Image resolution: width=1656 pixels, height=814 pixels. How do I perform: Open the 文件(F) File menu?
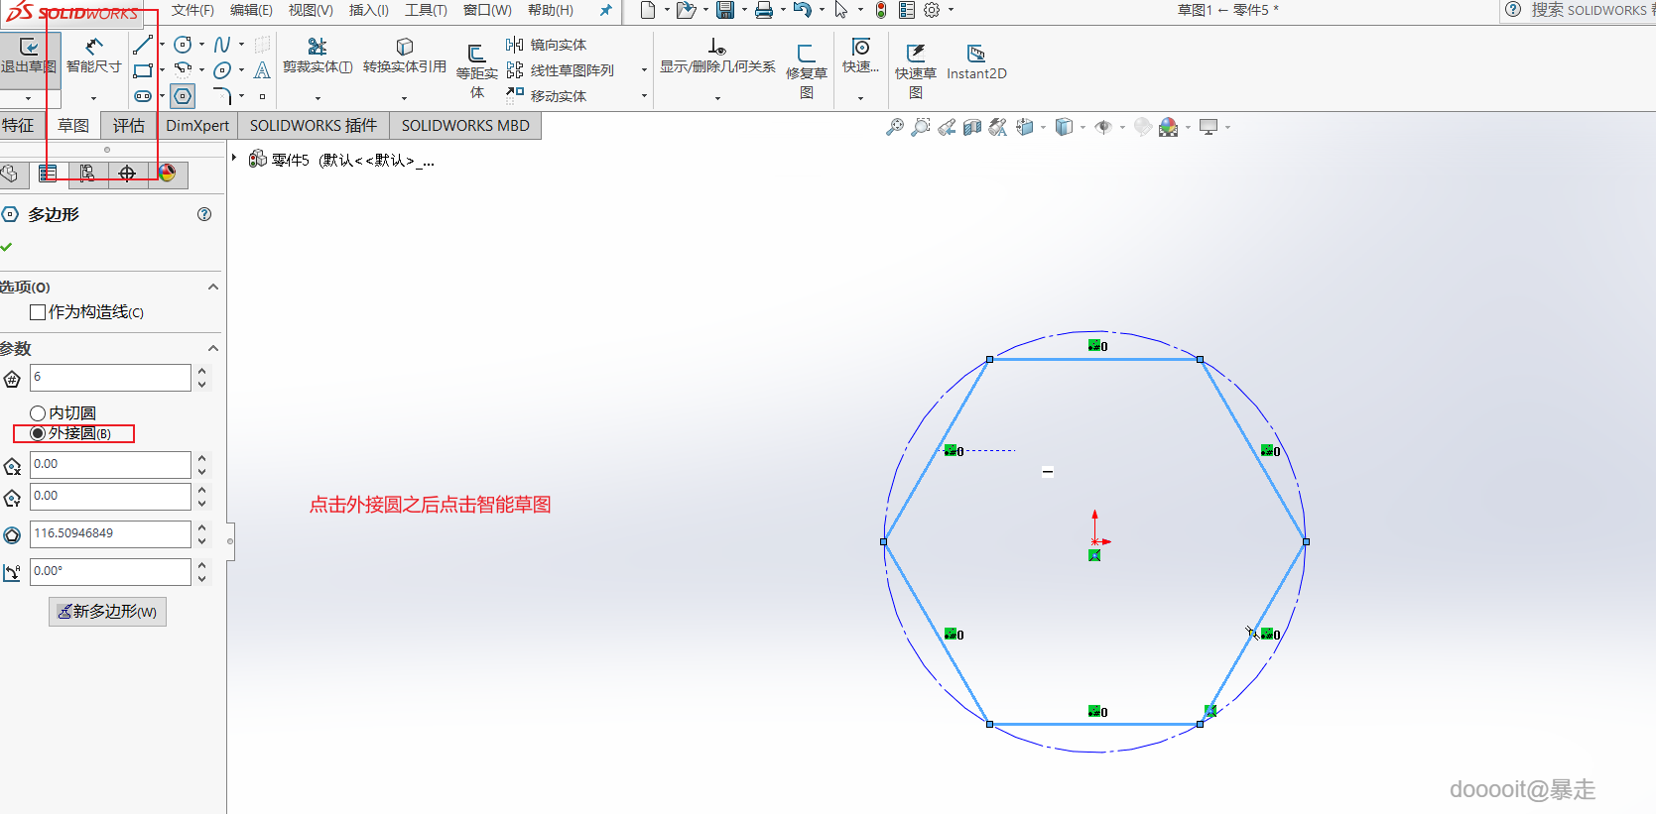pos(192,10)
